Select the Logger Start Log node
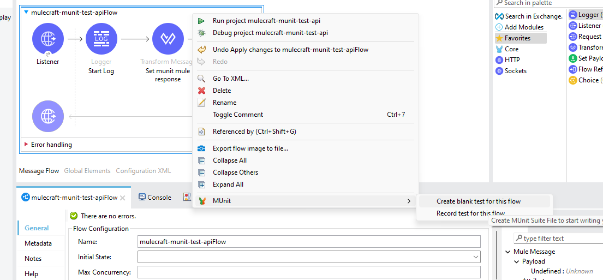 pos(101,39)
